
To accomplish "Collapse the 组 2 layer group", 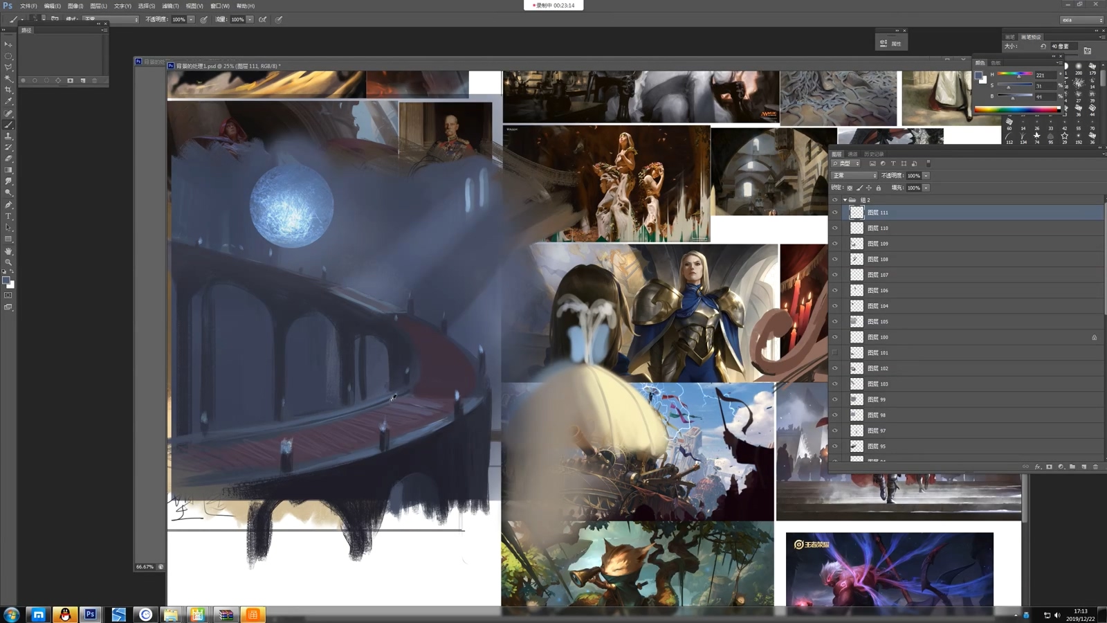I will pyautogui.click(x=845, y=200).
